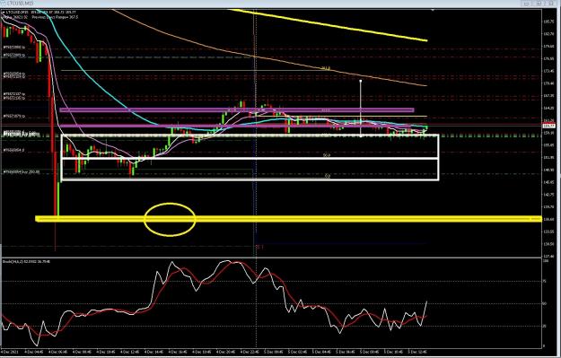Minimize the LTCUSD chart window

point(526,4)
